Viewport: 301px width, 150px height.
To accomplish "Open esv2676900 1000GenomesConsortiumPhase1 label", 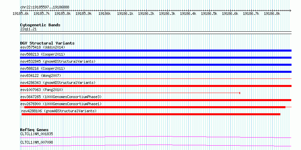I will pos(61,104).
